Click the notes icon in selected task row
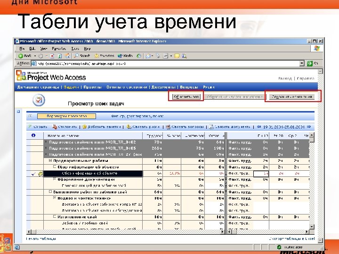The height and width of the screenshot is (254, 339). (40, 174)
